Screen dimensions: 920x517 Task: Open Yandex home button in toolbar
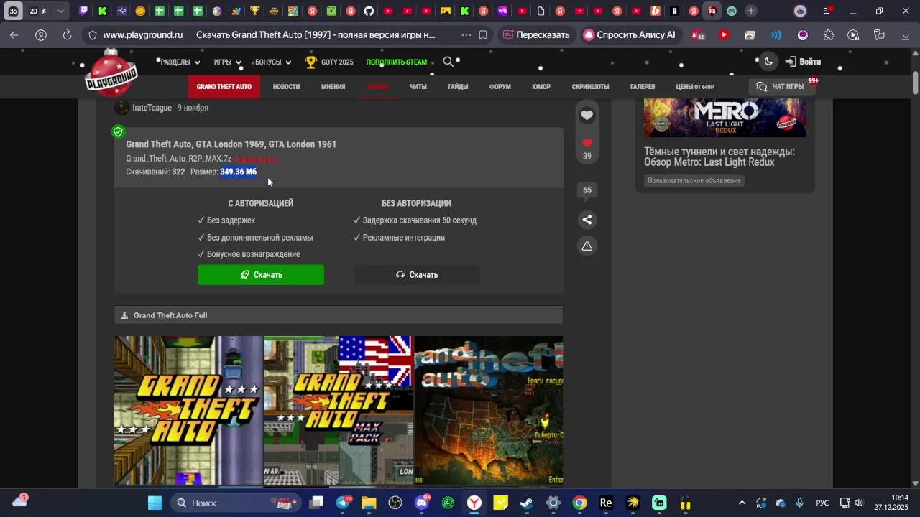click(41, 34)
